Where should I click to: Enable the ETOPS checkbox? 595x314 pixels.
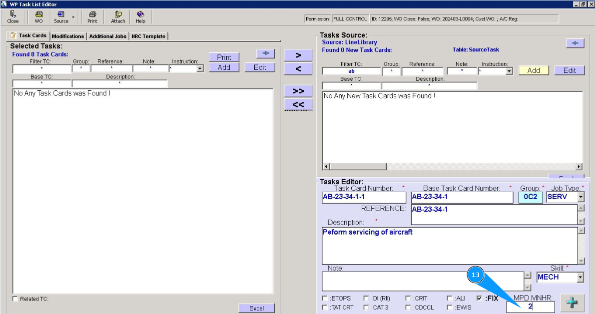pos(325,299)
